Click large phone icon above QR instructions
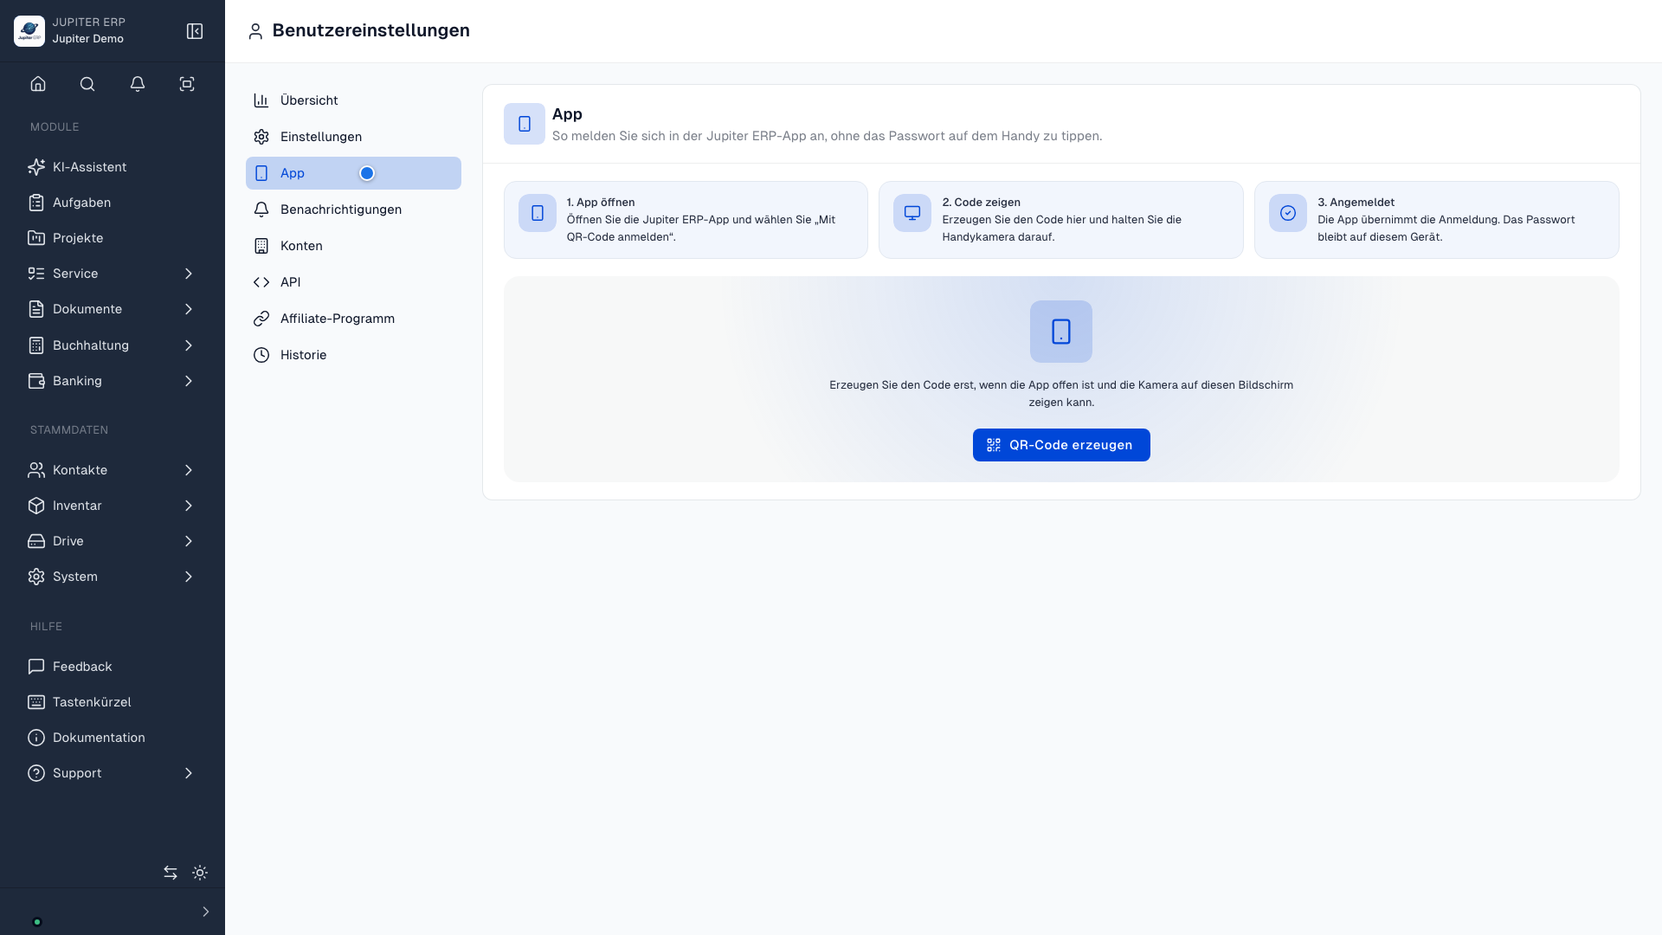 pyautogui.click(x=1061, y=332)
